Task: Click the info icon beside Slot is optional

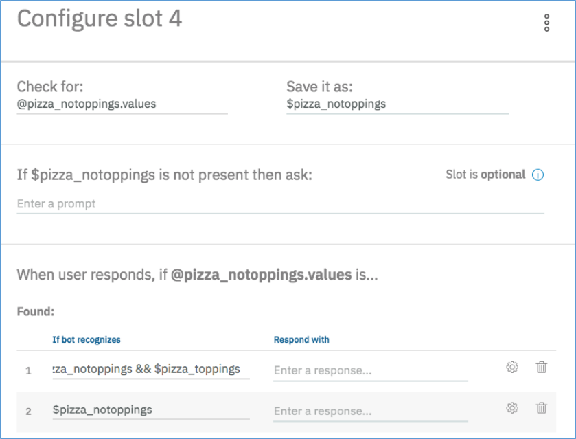Action: point(538,175)
